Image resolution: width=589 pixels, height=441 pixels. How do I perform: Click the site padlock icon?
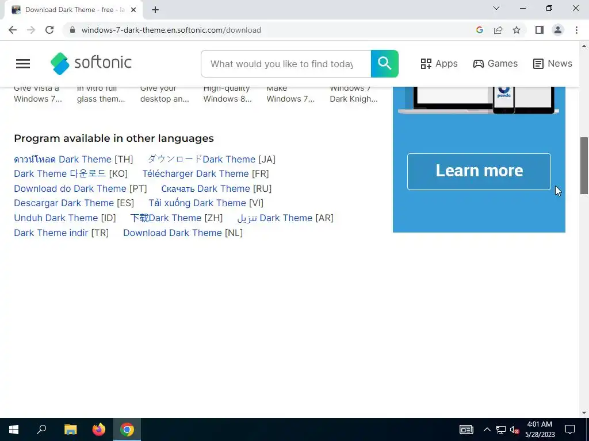(x=72, y=30)
